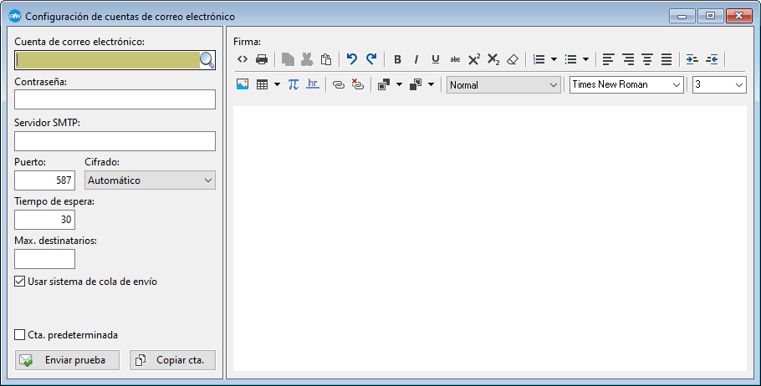Remove hyperlink icon

358,84
